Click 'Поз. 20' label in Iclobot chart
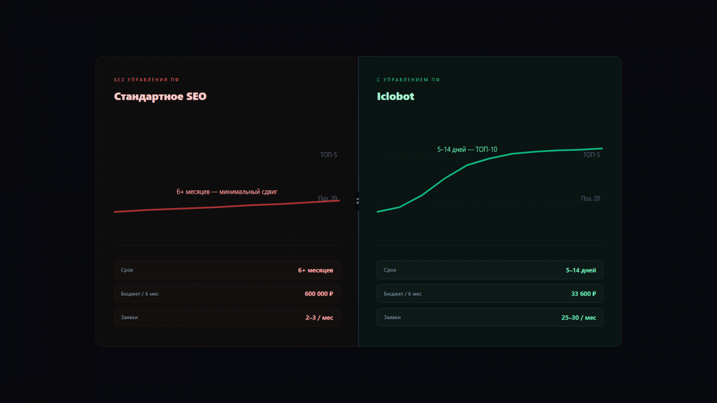 [591, 198]
